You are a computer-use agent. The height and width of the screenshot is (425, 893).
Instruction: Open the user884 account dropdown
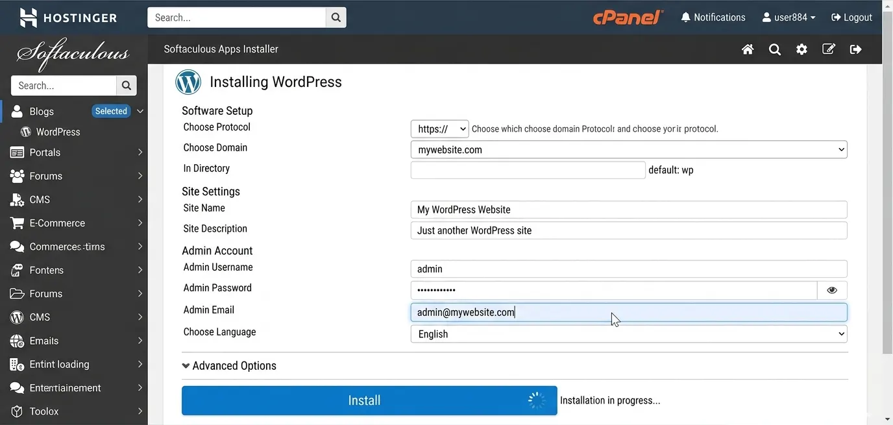click(x=789, y=18)
